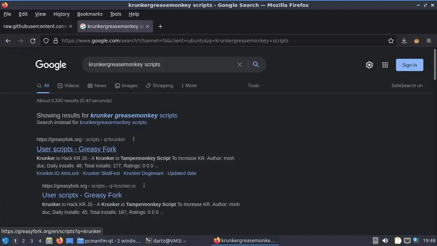Image resolution: width=437 pixels, height=246 pixels.
Task: Clear the Google search box
Action: pos(240,65)
